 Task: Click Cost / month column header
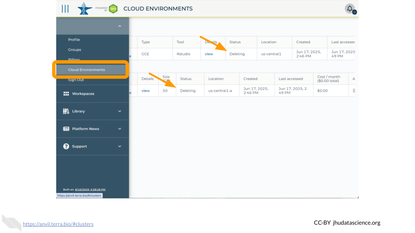329,79
